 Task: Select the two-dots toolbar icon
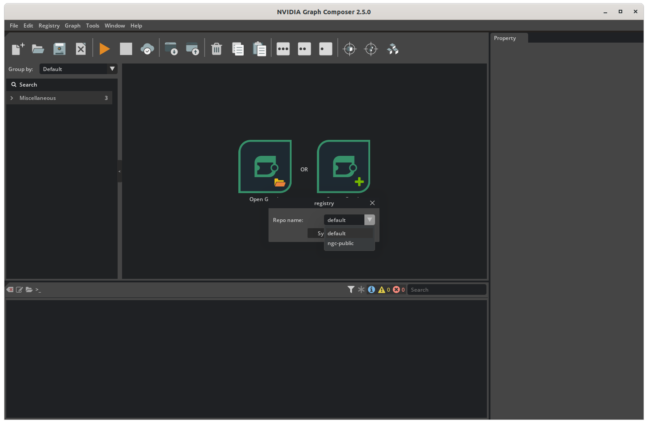[x=304, y=49]
